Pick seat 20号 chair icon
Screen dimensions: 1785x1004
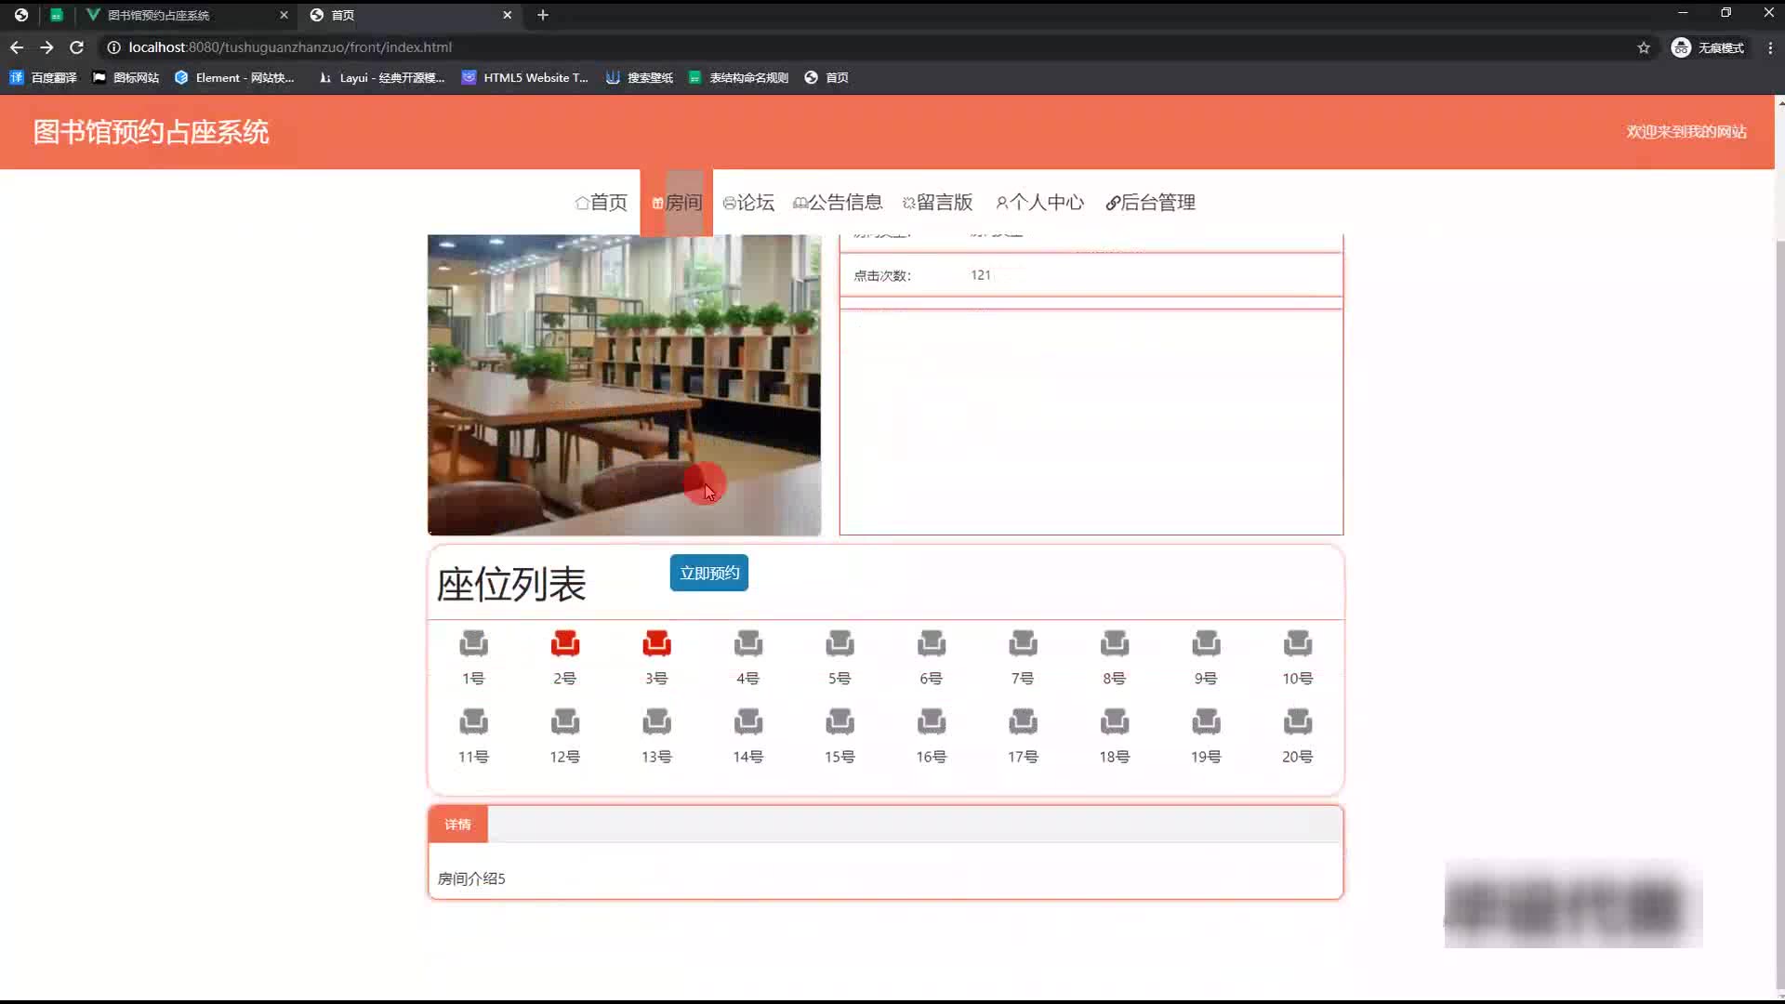(1297, 721)
